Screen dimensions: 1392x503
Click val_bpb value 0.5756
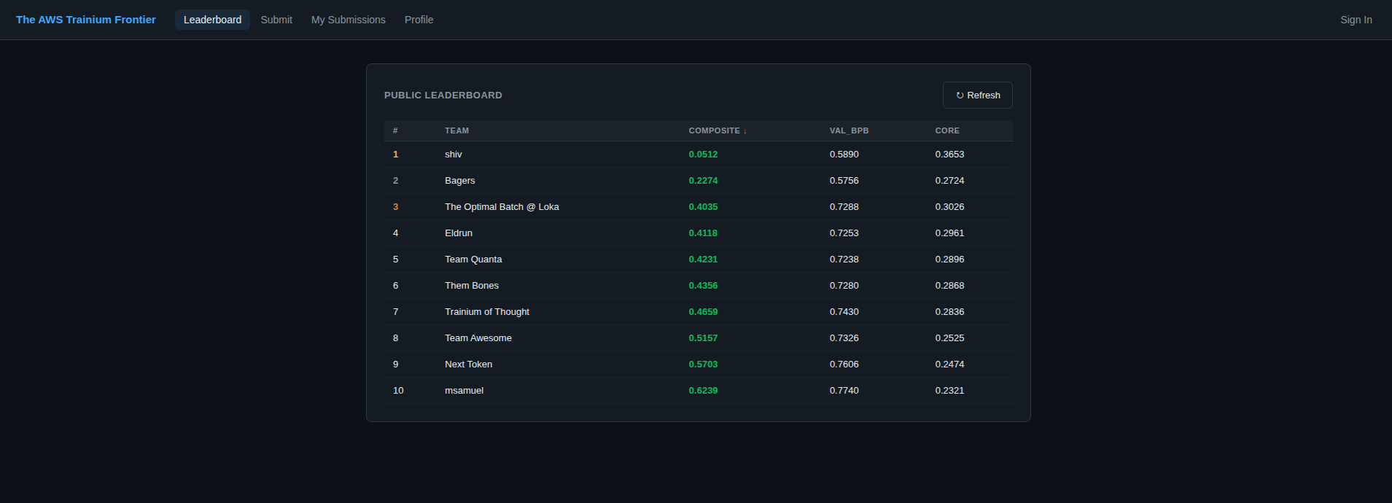click(844, 181)
